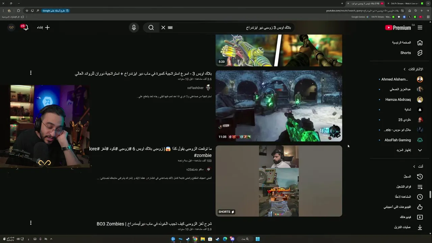Open xxFlash0ver channel avatar icon
The image size is (432, 243).
pos(208,88)
